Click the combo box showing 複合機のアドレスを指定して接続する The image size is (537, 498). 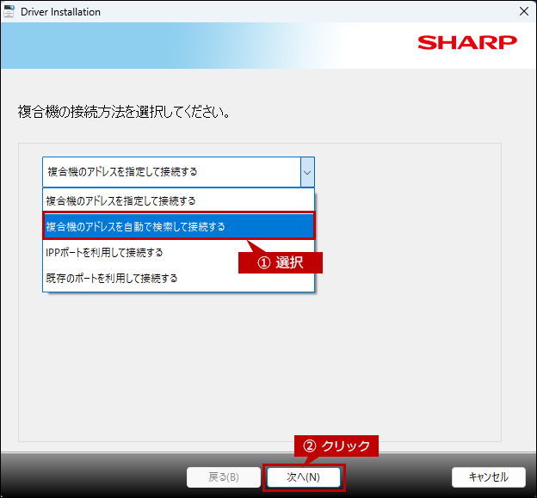[x=170, y=172]
